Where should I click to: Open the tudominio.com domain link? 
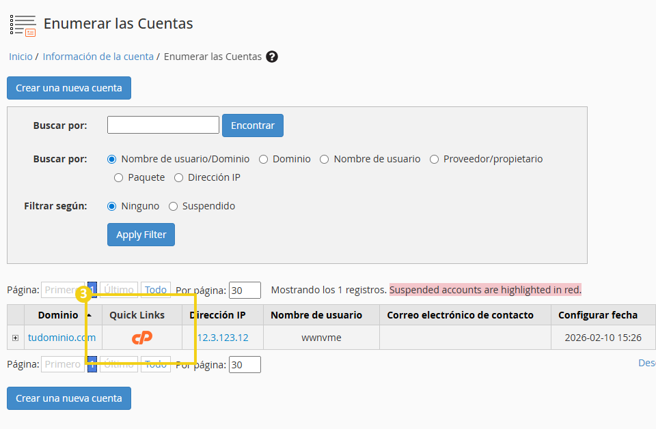(x=60, y=338)
